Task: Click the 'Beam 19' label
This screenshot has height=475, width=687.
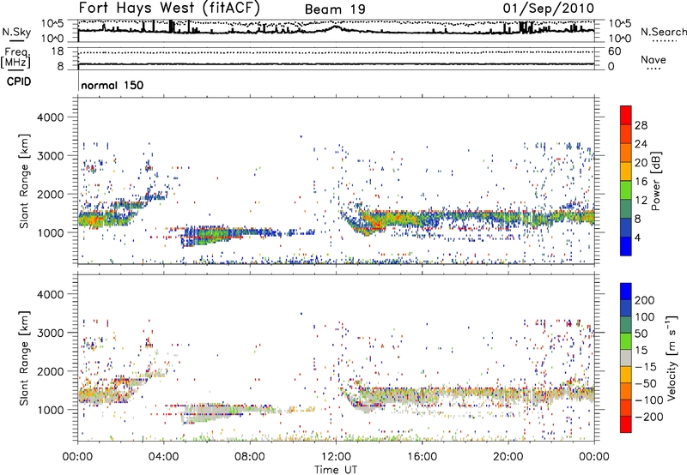Action: click(335, 9)
